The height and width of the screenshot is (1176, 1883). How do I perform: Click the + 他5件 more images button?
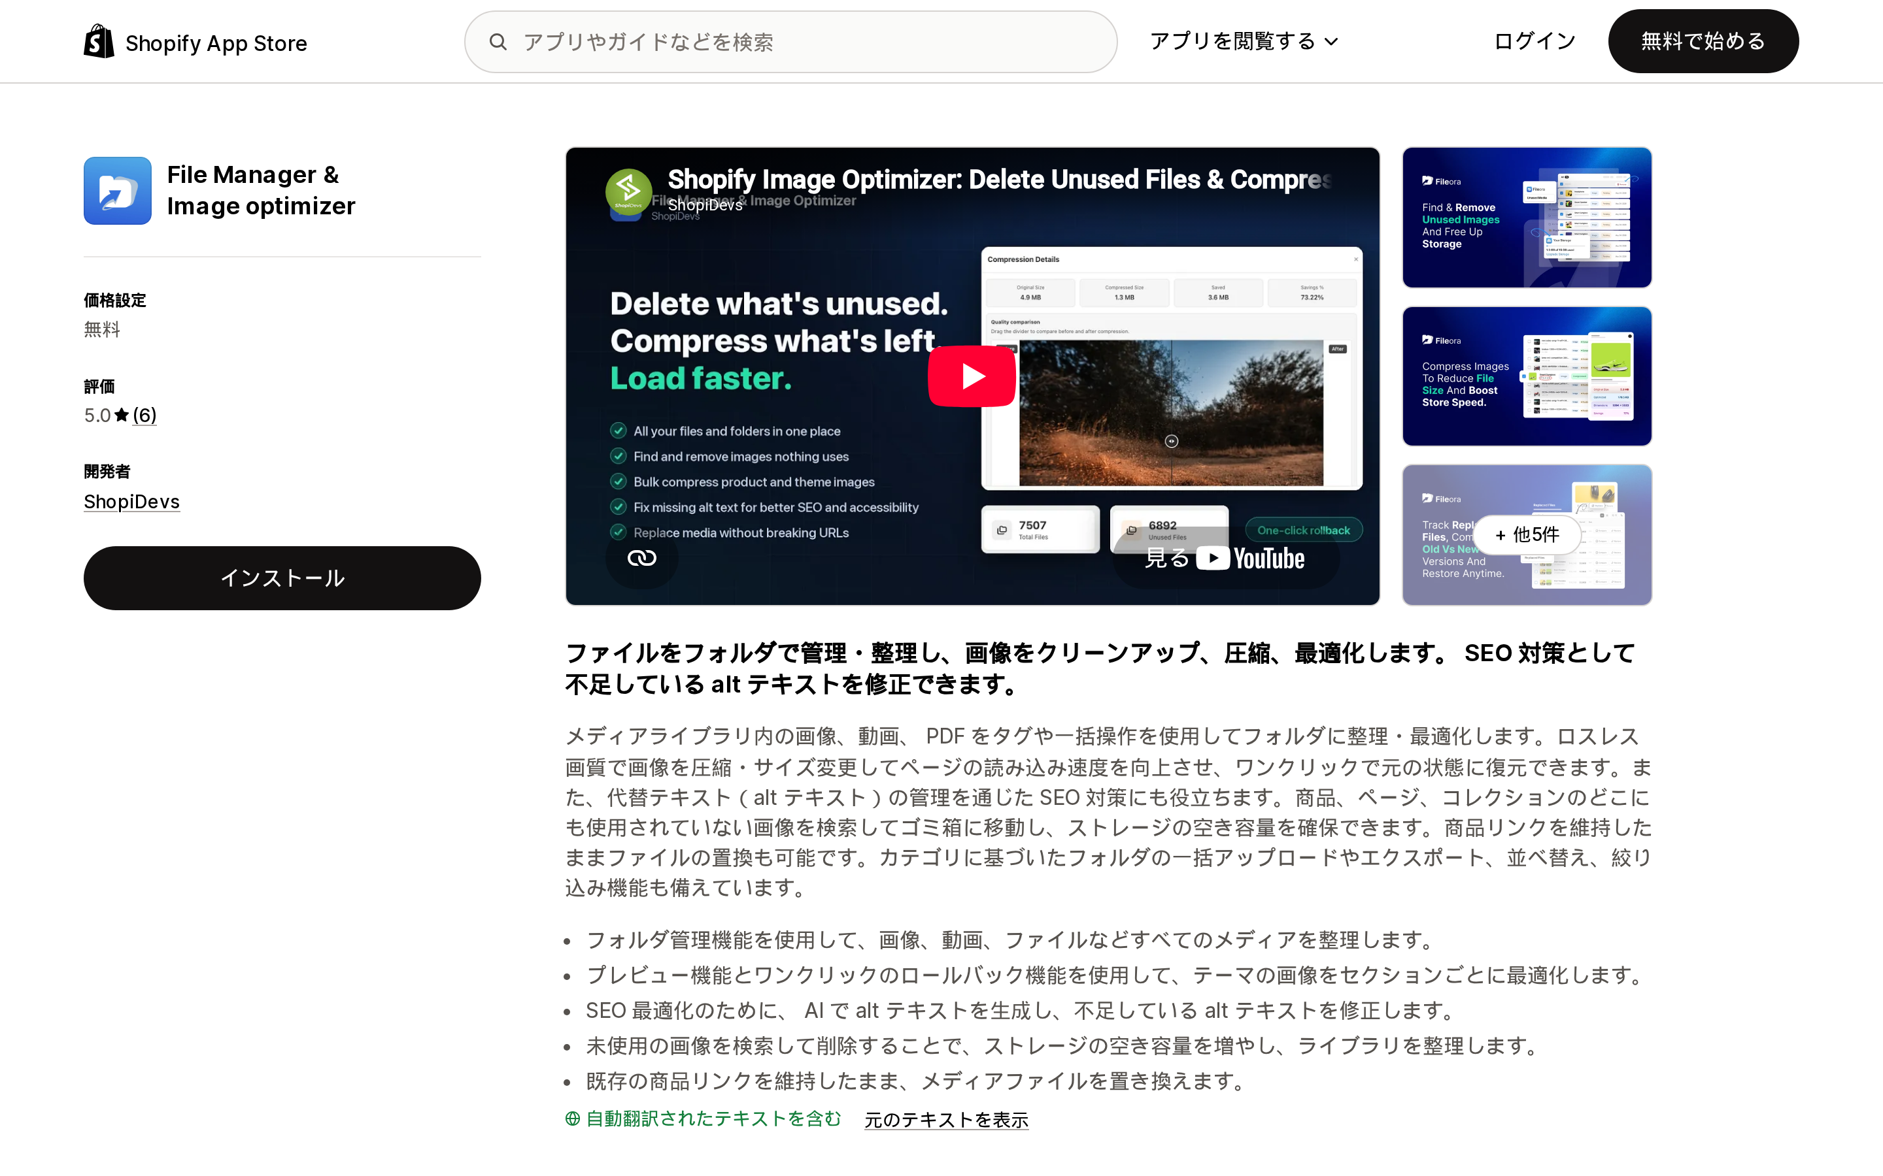(1527, 534)
